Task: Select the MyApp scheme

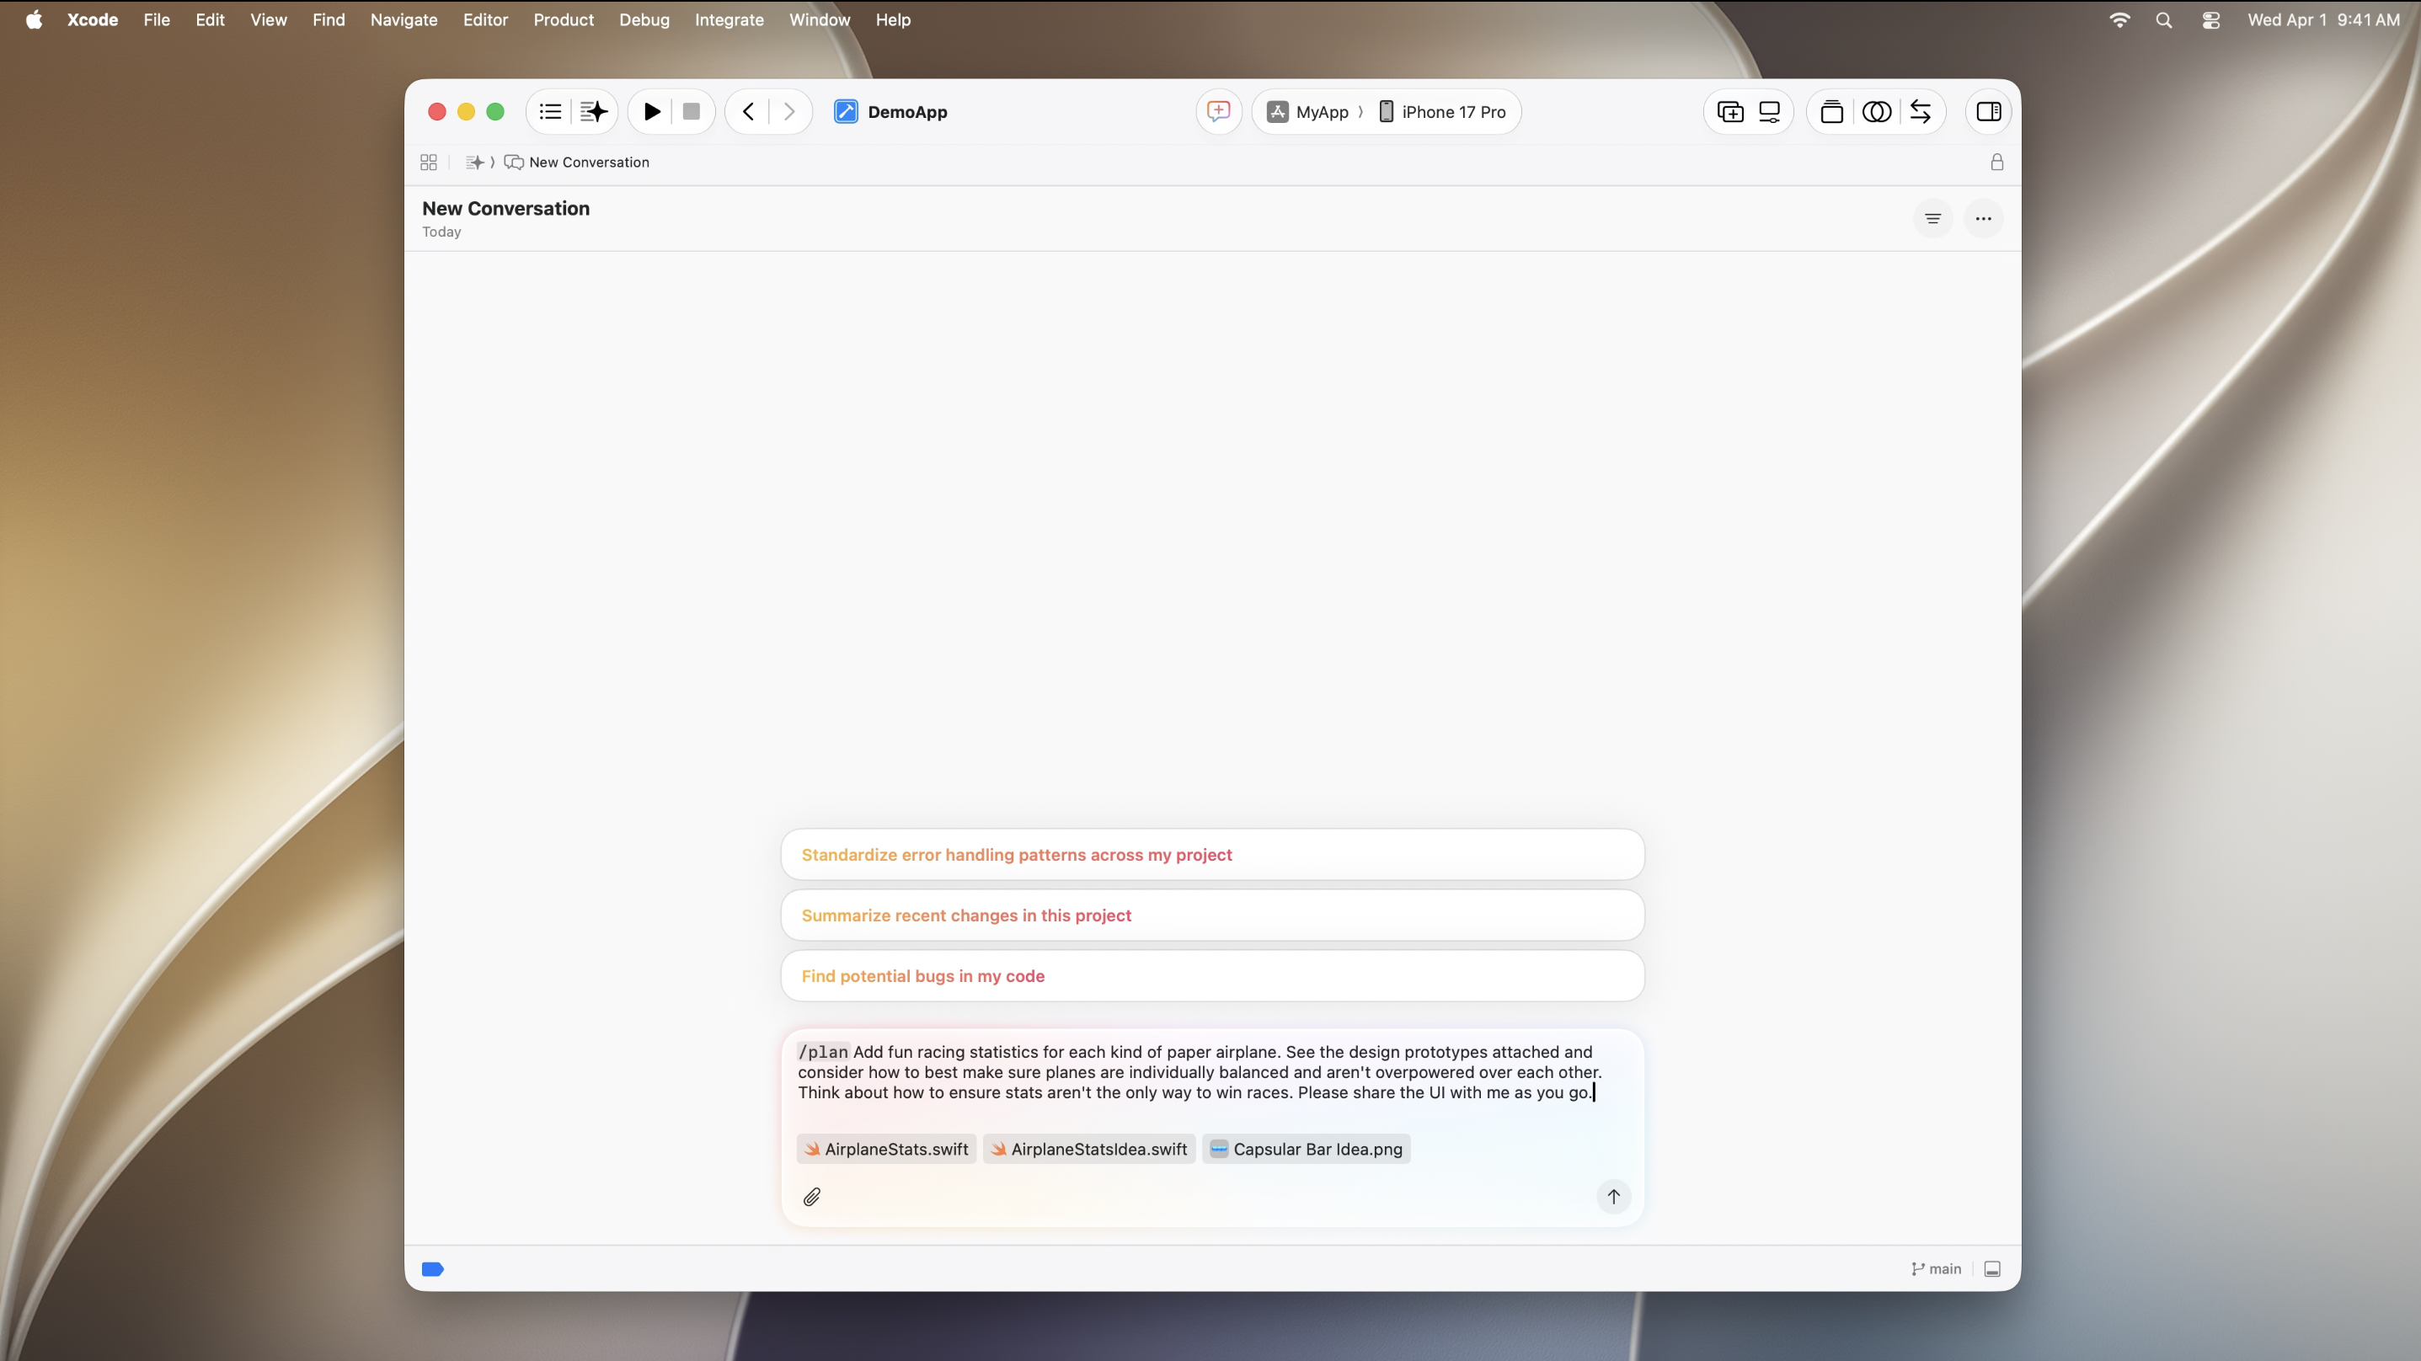Action: (x=1308, y=112)
